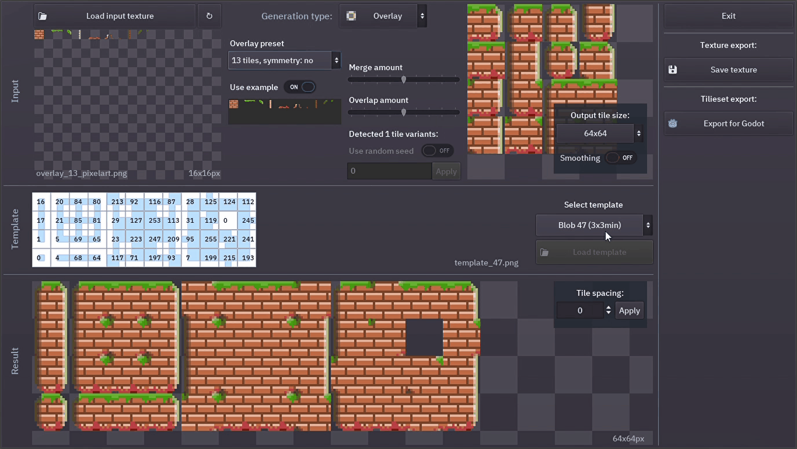Click template cell 253
This screenshot has height=449, width=797.
154,220
